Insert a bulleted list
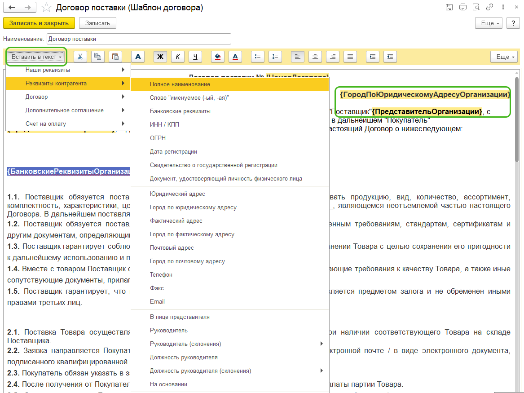 pos(257,57)
